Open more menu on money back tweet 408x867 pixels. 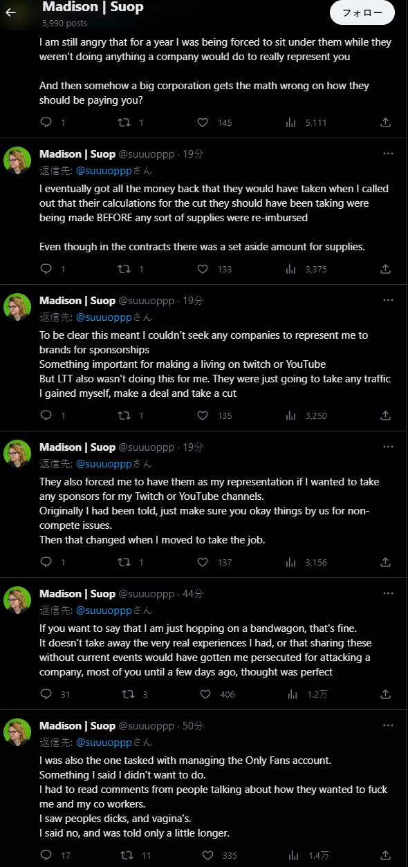pyautogui.click(x=388, y=153)
